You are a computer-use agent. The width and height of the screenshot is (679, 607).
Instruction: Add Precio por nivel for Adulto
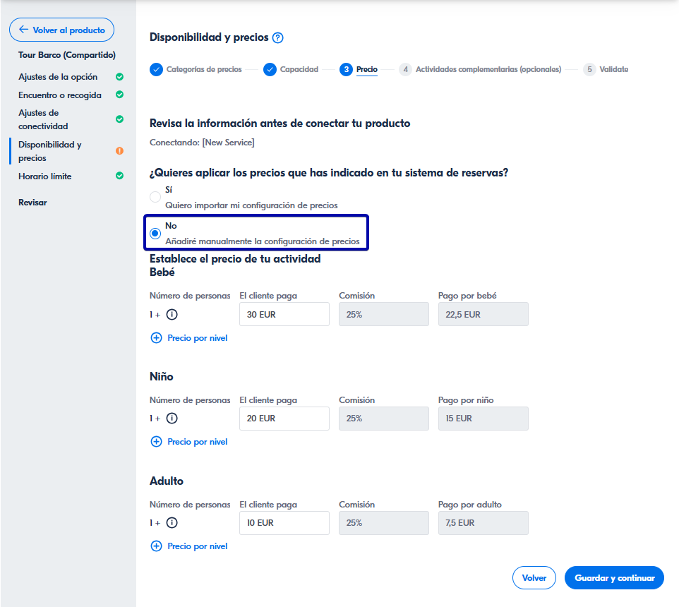189,546
